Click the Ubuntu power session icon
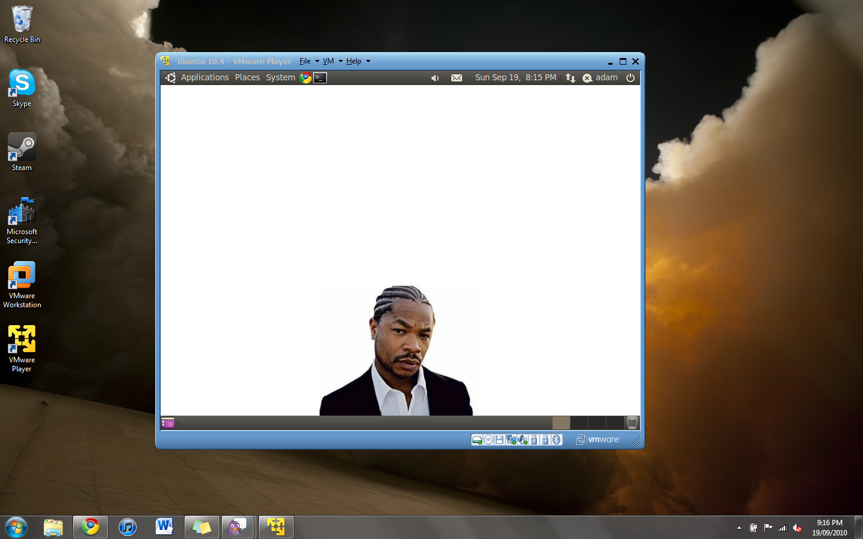The height and width of the screenshot is (539, 863). (630, 78)
